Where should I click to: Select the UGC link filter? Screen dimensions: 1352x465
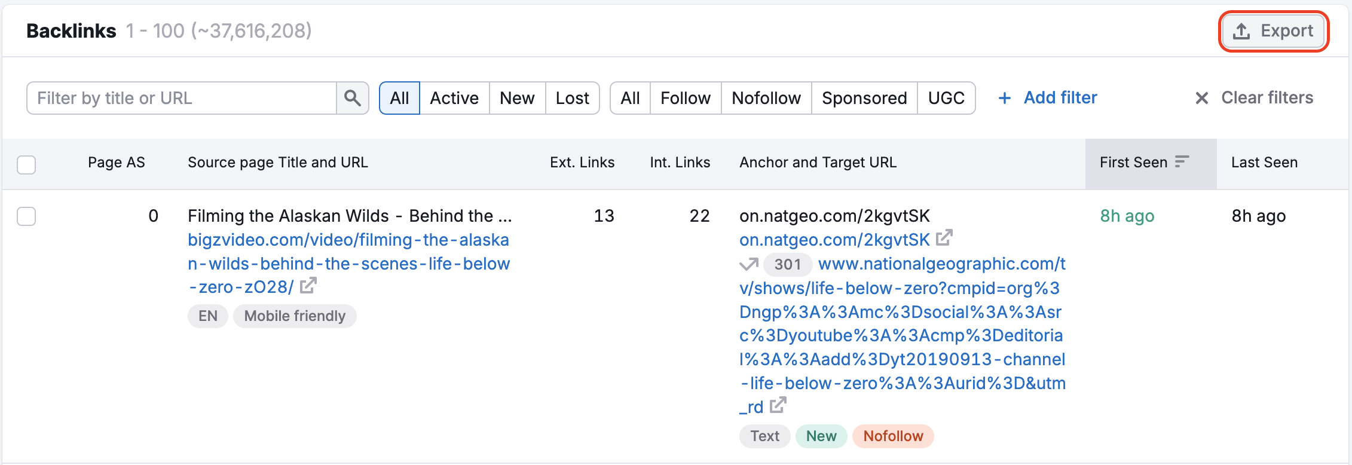(946, 98)
